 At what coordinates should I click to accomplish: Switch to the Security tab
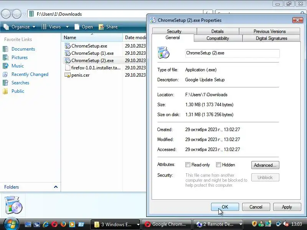pos(174,31)
